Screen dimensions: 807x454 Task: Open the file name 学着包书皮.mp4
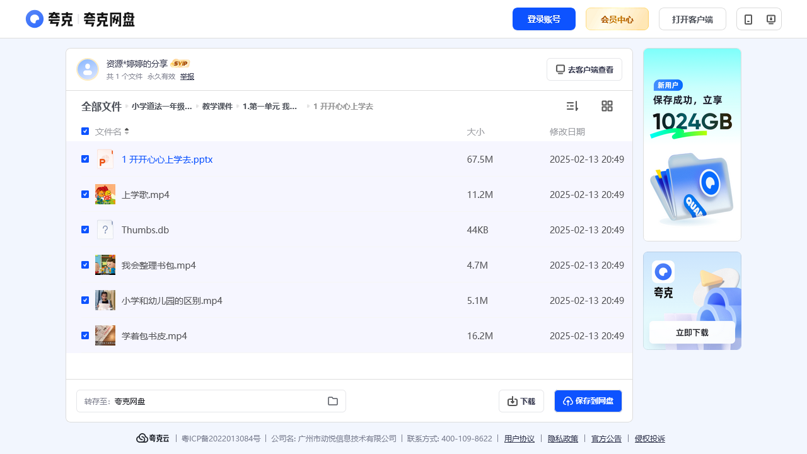pyautogui.click(x=154, y=336)
